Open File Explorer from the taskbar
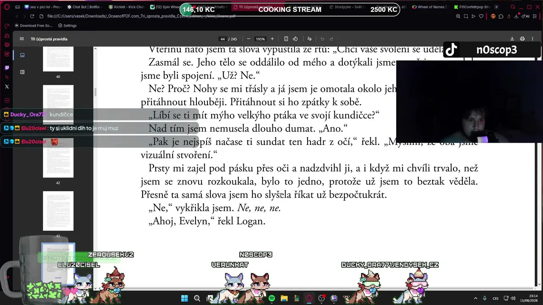This screenshot has width=543, height=305. click(284, 298)
